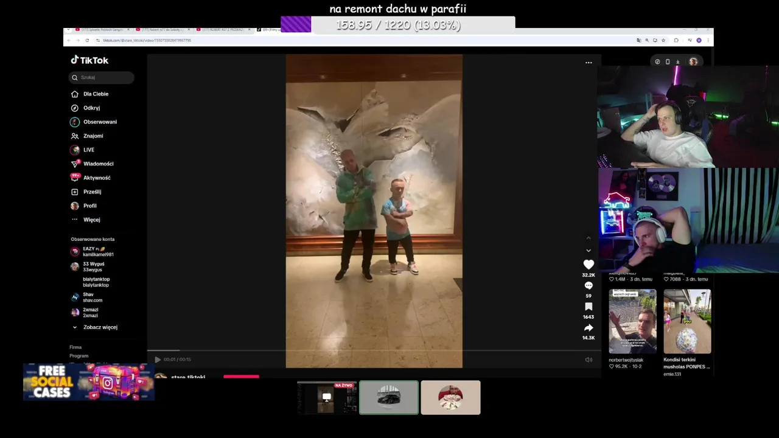
Task: Click the browser back arrow
Action: tap(68, 40)
